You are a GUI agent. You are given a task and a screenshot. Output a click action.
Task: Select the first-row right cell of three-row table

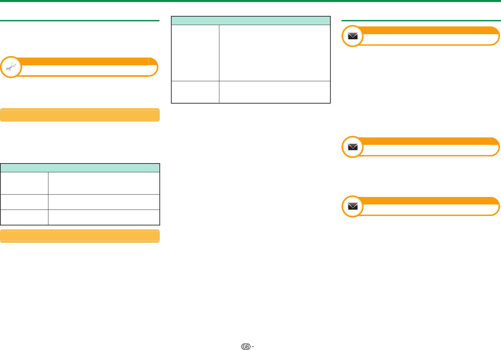(104, 183)
